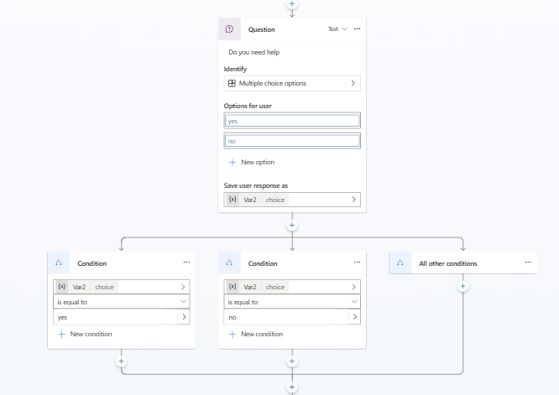The width and height of the screenshot is (559, 395).
Task: Open the Save user response Var2 variable
Action: coord(292,200)
